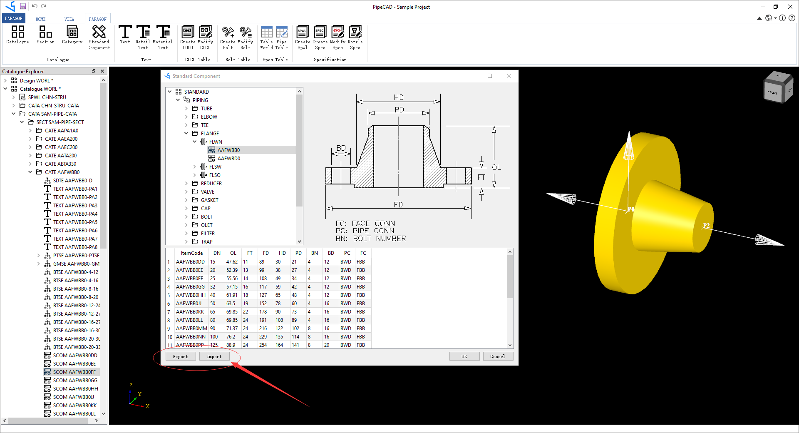Select the AAFWBD0 component entry

[x=229, y=158]
